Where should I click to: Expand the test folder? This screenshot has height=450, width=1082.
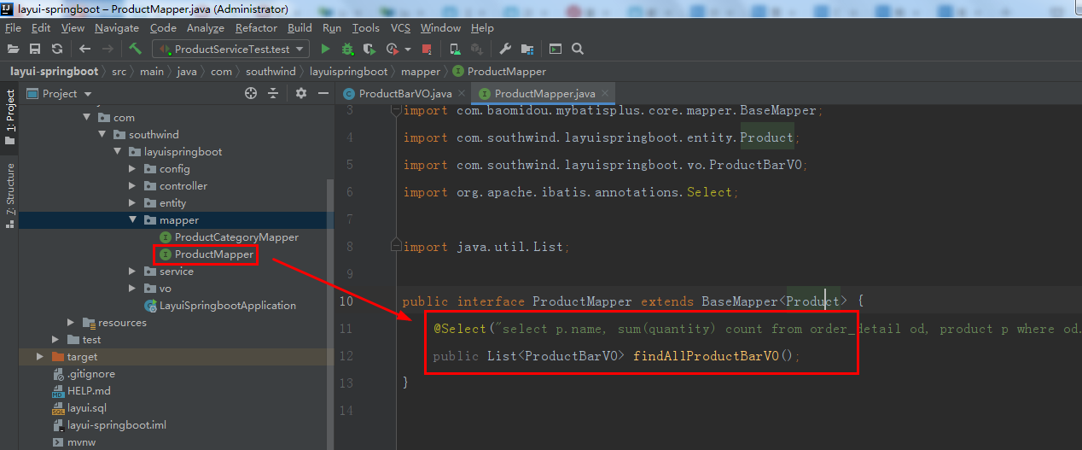click(55, 340)
